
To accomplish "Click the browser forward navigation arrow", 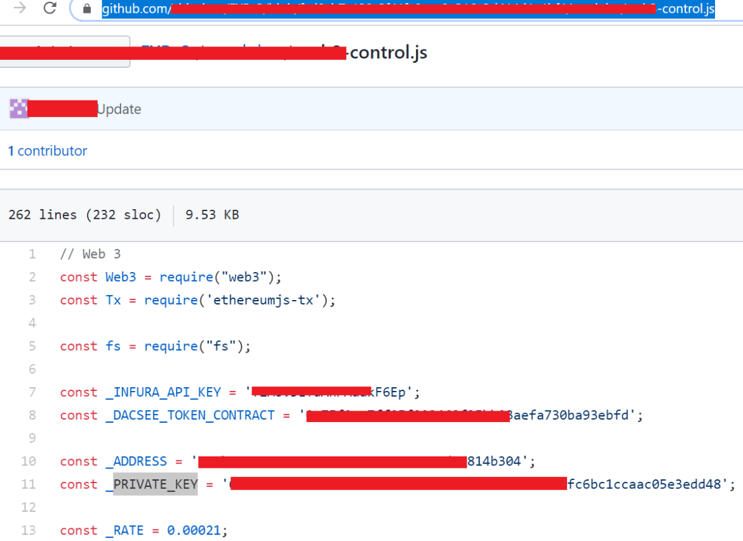I will coord(19,9).
